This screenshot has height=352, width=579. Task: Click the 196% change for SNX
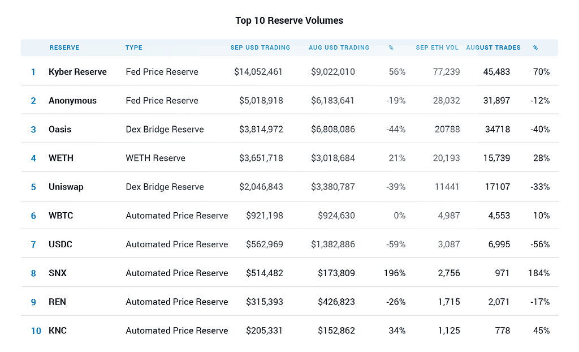click(x=395, y=273)
